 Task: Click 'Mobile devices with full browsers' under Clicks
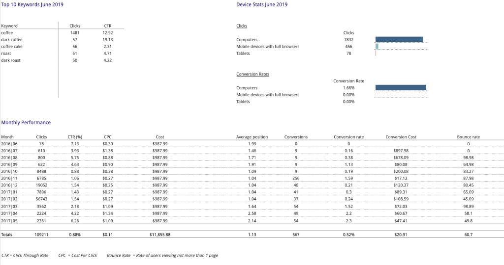[268, 47]
